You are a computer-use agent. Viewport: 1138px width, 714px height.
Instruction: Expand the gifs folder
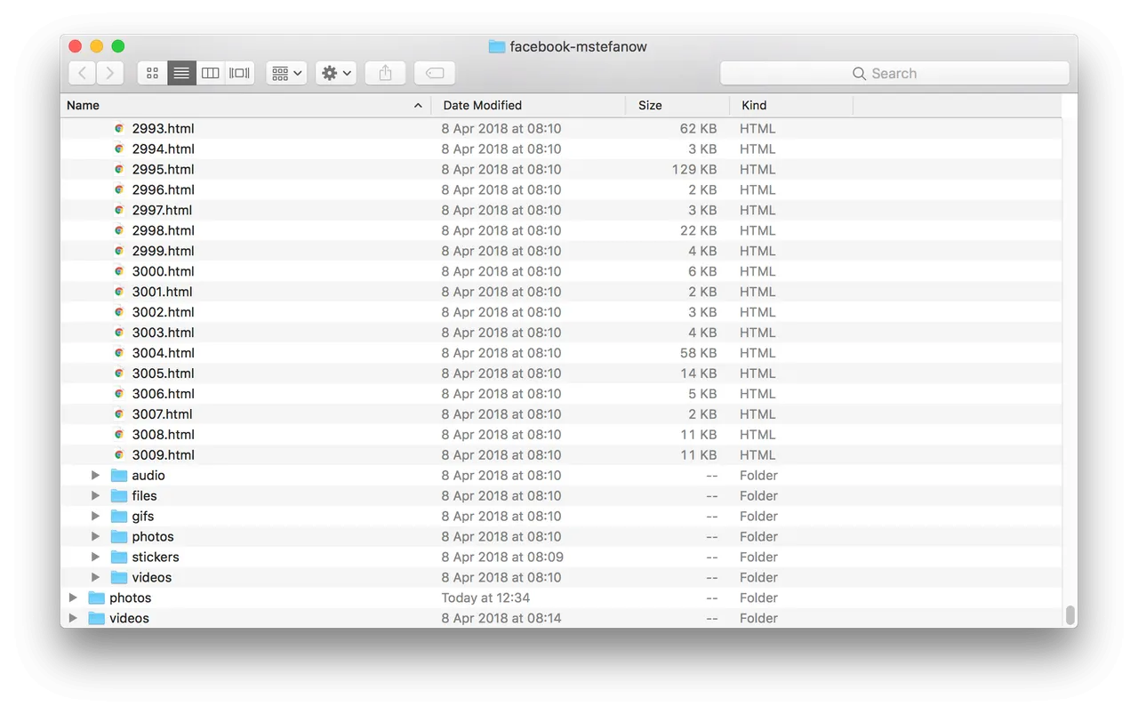[96, 516]
